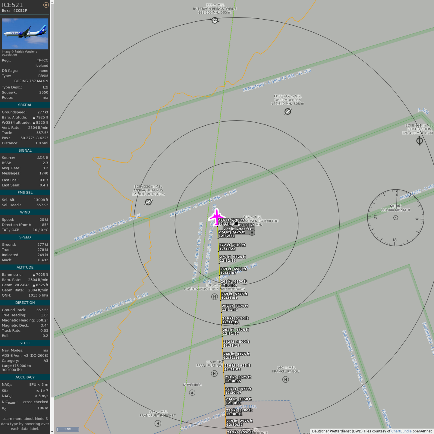Click the NOVEMBER reporting point triangle
This screenshot has width=434, height=434.
point(192,392)
